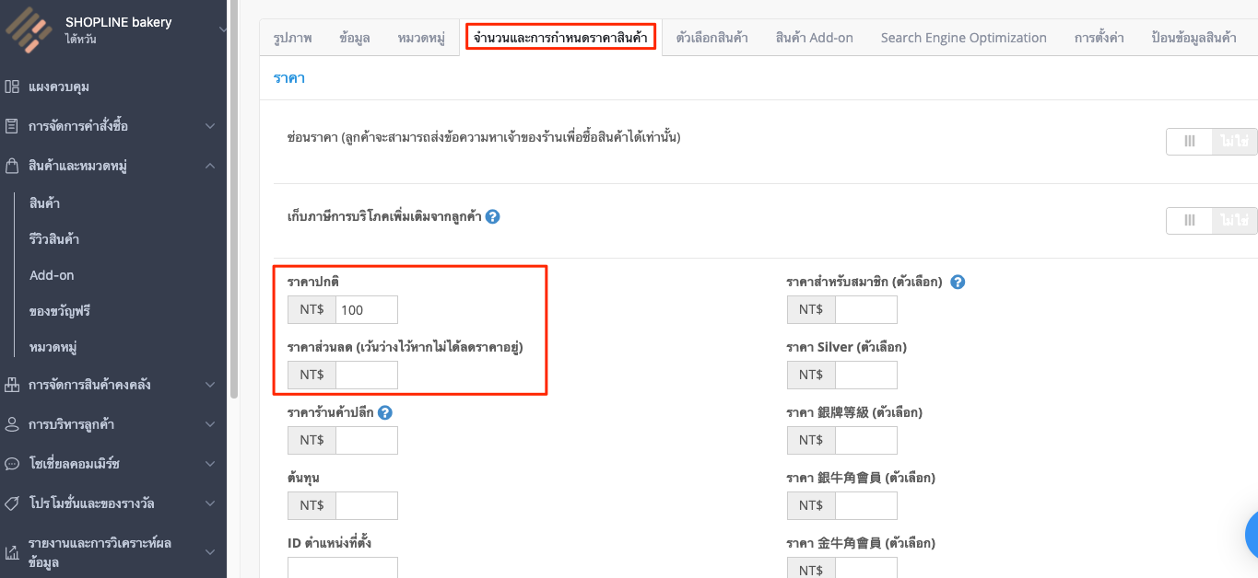This screenshot has width=1258, height=578.
Task: Click the ID ตำแหน่งที่ตั้ง input field
Action: (343, 567)
